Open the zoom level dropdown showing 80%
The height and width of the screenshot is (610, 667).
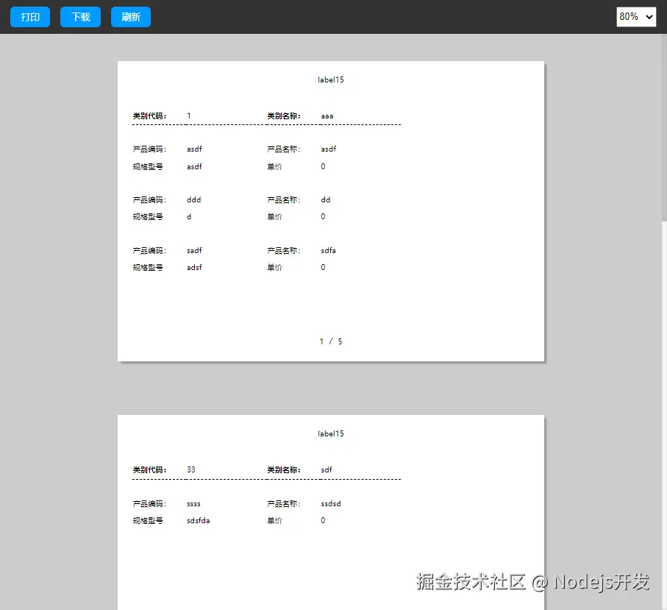tap(635, 16)
